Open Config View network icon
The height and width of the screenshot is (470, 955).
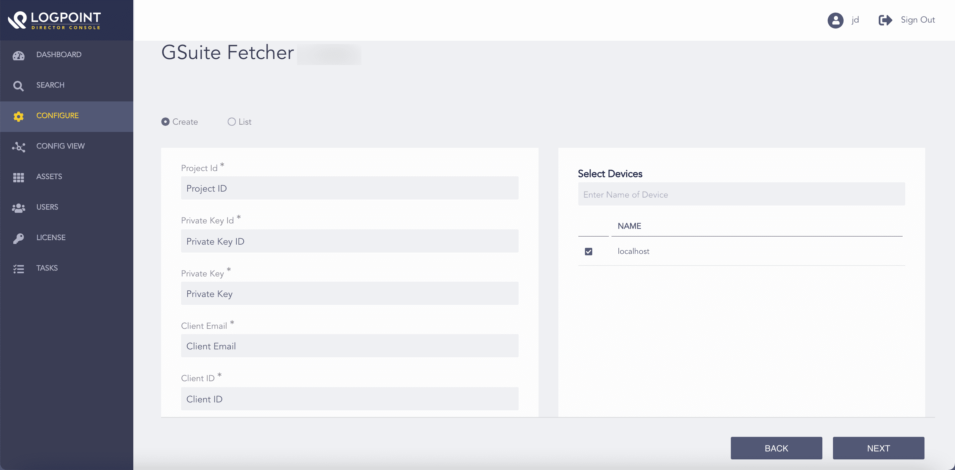point(19,146)
